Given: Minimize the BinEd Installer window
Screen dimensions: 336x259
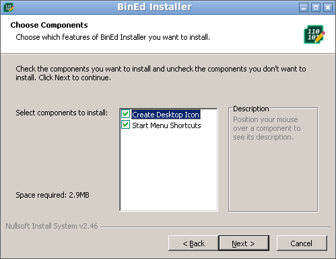Looking at the screenshot, I should (304, 7).
